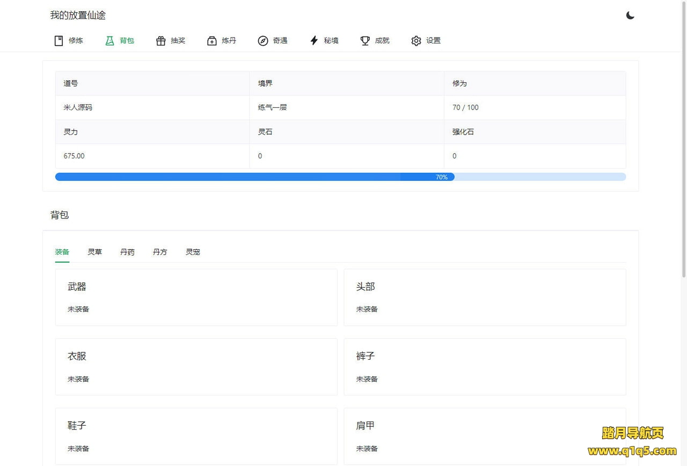
Task: Open the 奇遇 compass icon
Action: 263,41
